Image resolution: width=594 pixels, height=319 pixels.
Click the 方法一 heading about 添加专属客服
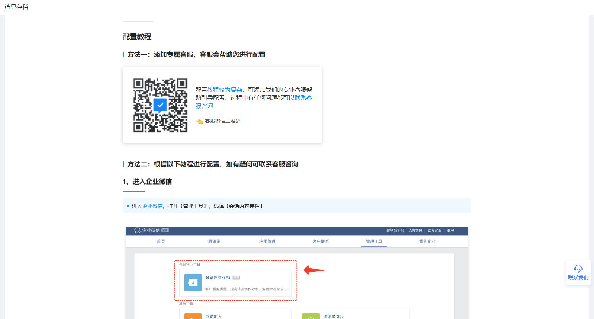196,54
